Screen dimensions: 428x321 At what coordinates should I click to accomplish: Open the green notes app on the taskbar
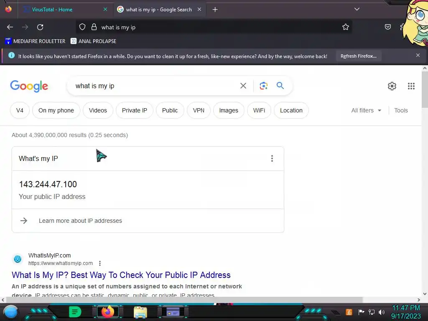point(75,312)
